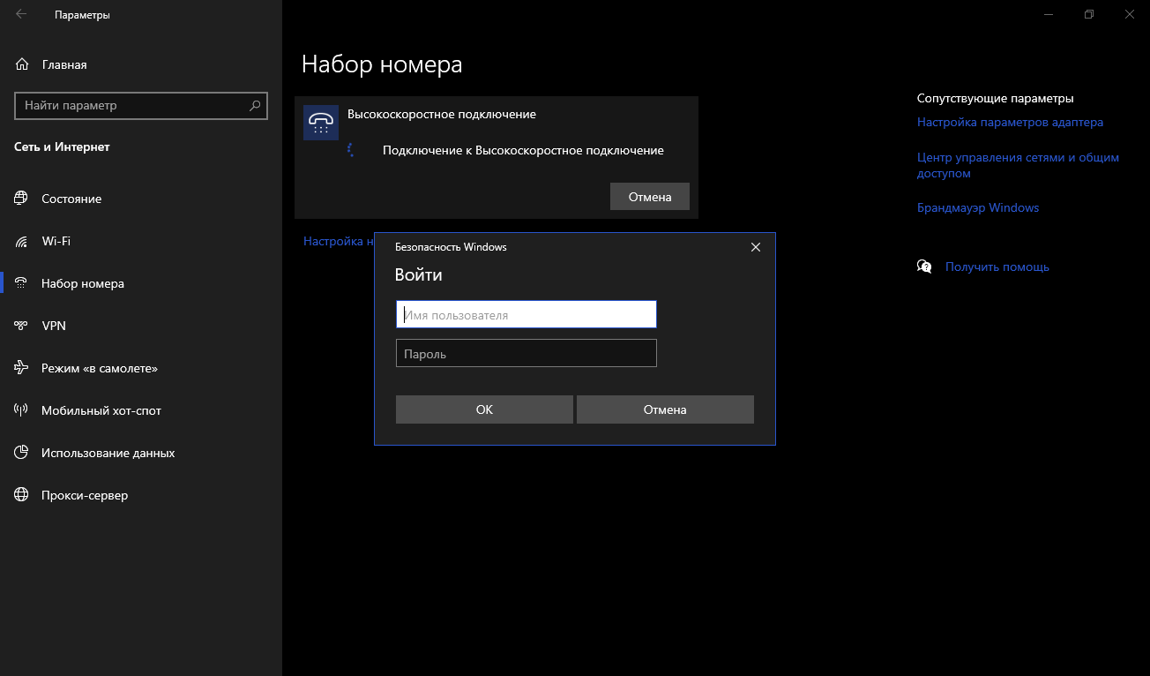Click the Войти heading in dialog
1150x676 pixels.
coord(419,275)
